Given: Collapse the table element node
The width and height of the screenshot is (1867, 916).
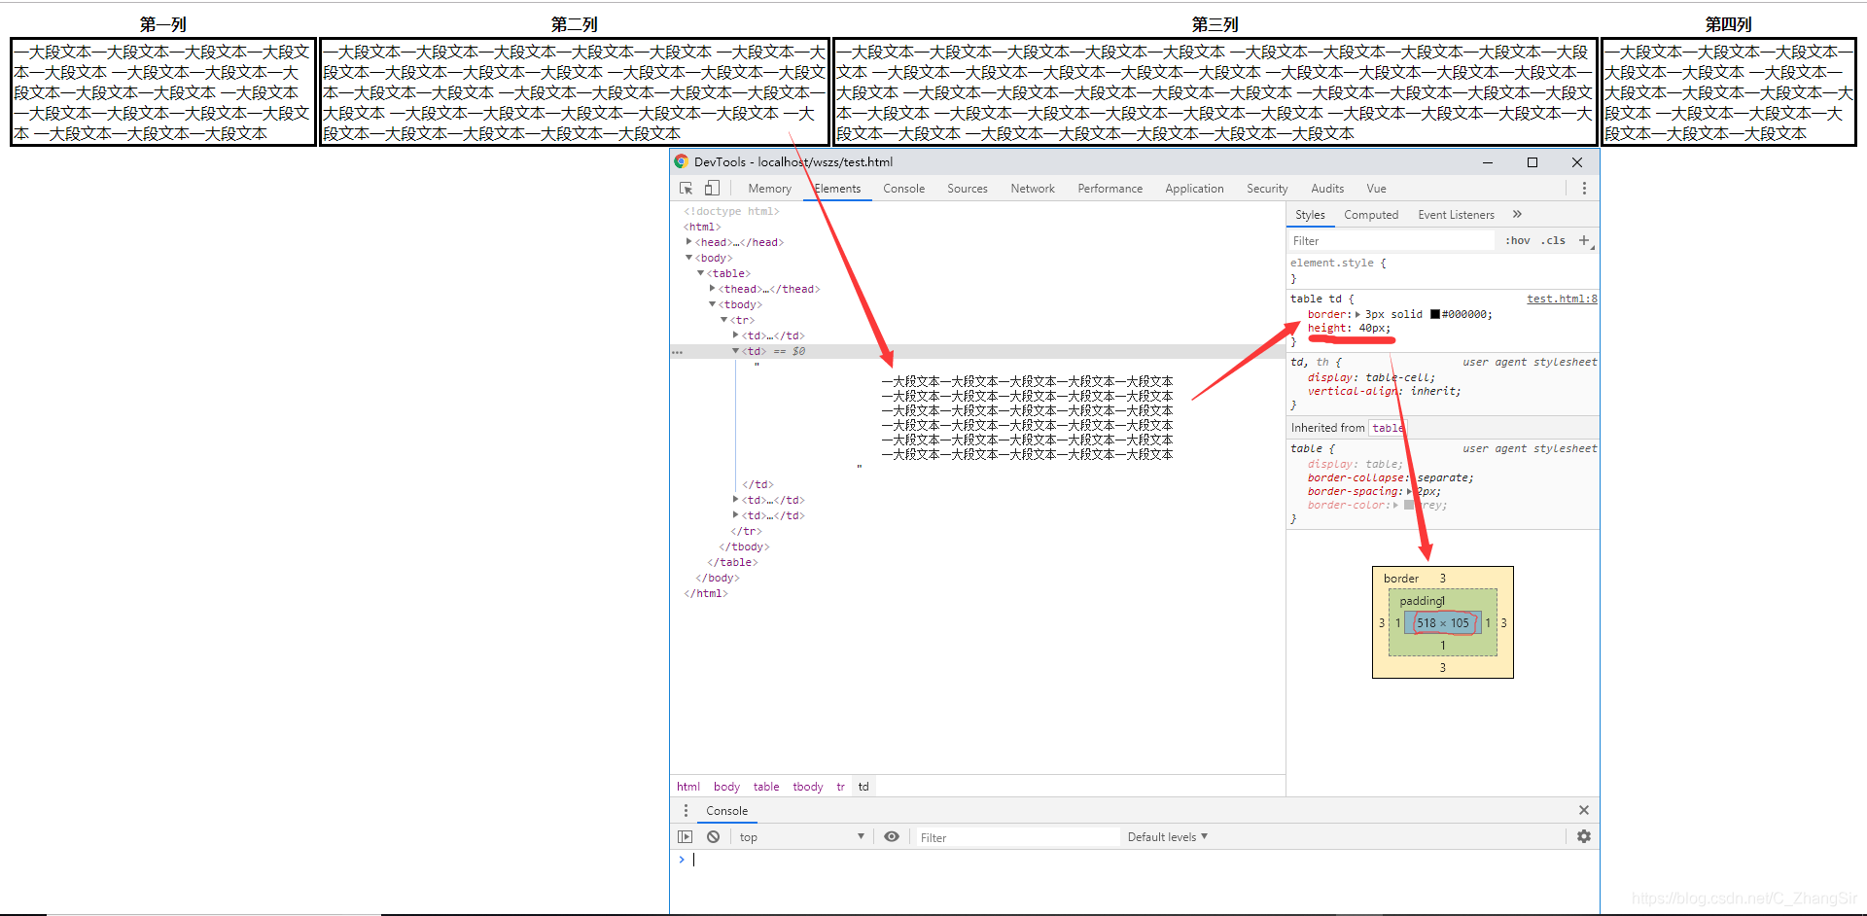Looking at the screenshot, I should (x=701, y=273).
